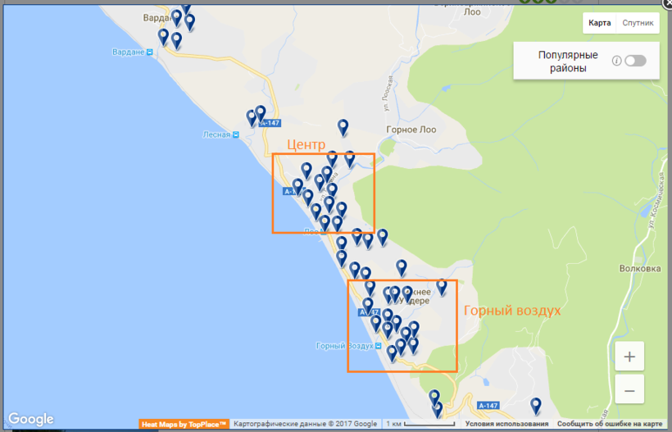
Task: Click the Вардане train station icon
Action: point(150,52)
